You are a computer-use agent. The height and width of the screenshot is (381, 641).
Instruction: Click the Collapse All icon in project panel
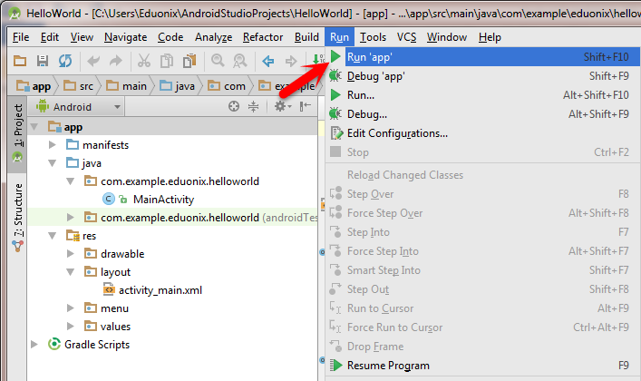tap(254, 107)
